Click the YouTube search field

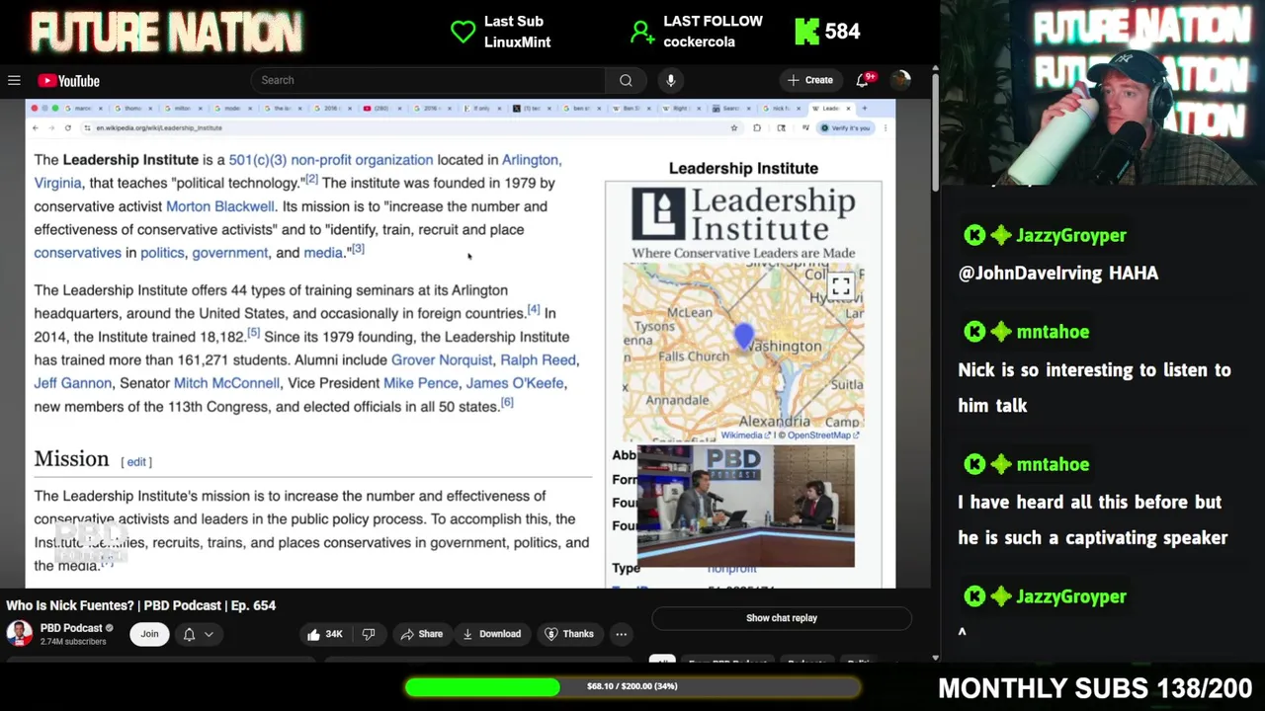[x=428, y=80]
